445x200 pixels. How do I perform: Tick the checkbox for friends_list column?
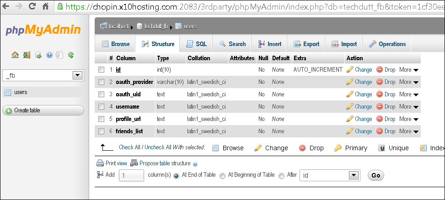tap(102, 131)
